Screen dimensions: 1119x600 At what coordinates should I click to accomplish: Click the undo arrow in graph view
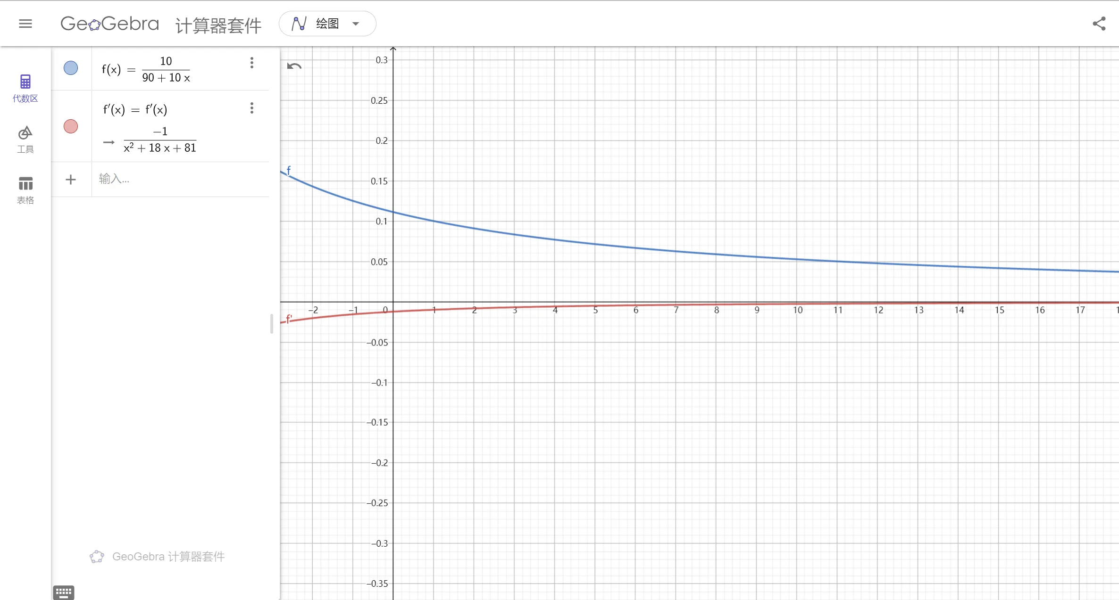click(x=294, y=66)
